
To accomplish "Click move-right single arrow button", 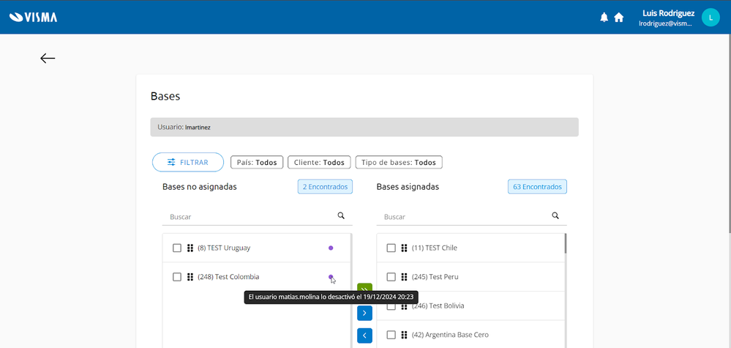I will [364, 313].
